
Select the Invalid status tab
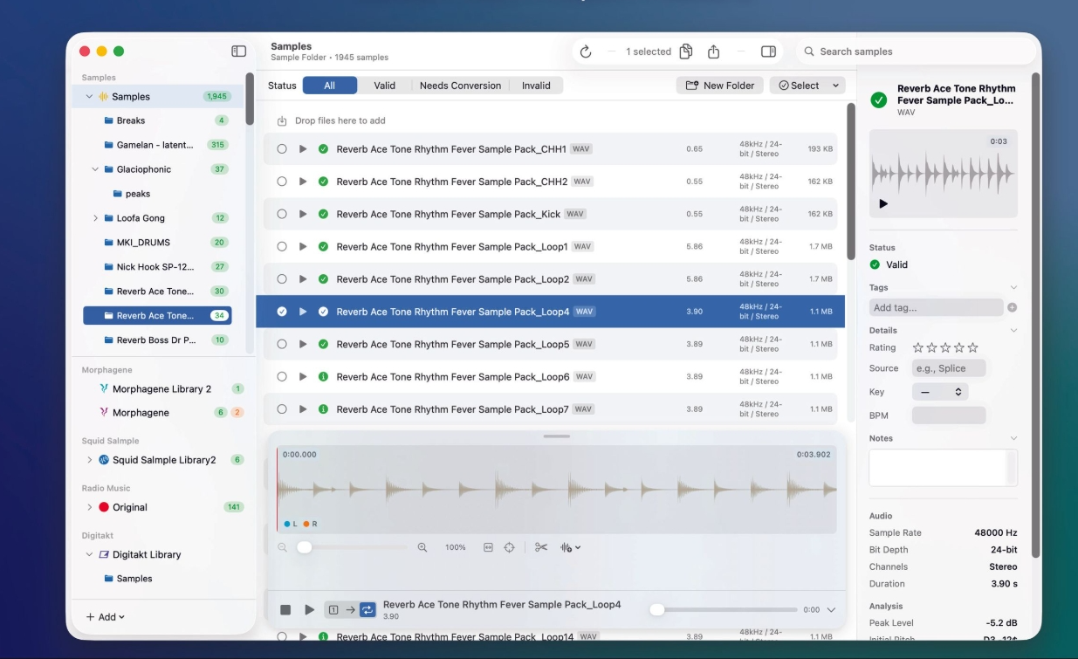(536, 86)
